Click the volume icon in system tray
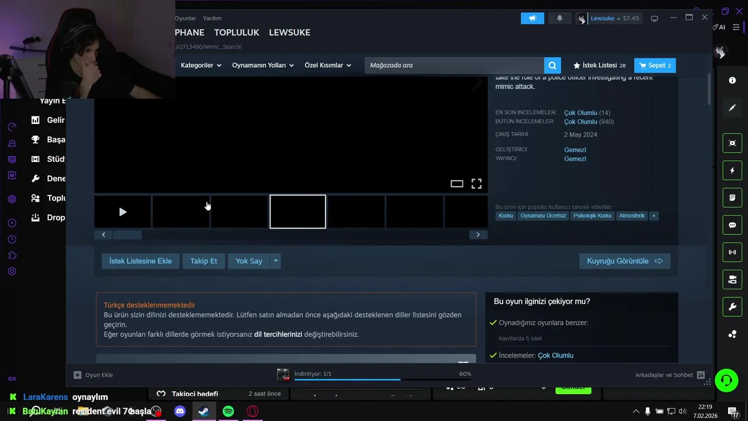This screenshot has width=748, height=421. (x=682, y=412)
